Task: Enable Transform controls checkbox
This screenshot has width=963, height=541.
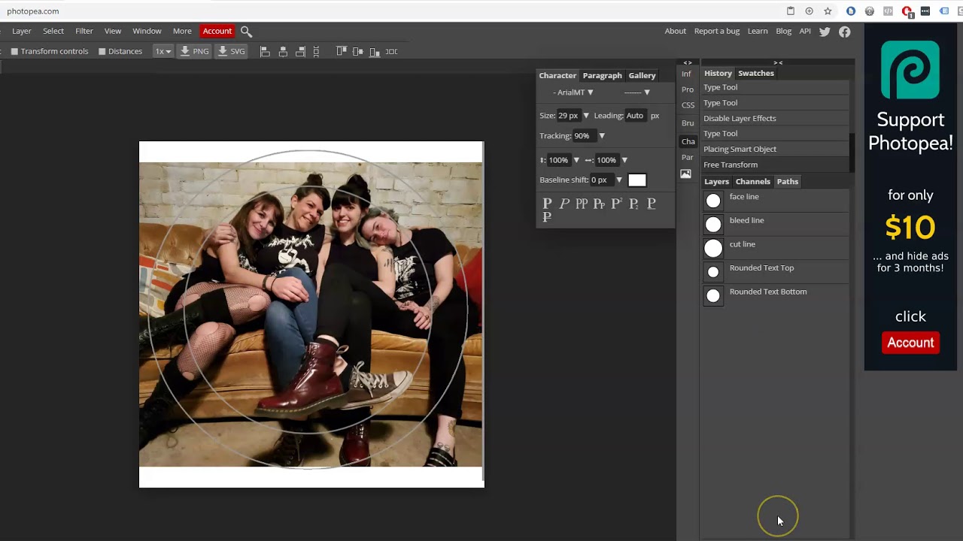Action: coord(14,52)
